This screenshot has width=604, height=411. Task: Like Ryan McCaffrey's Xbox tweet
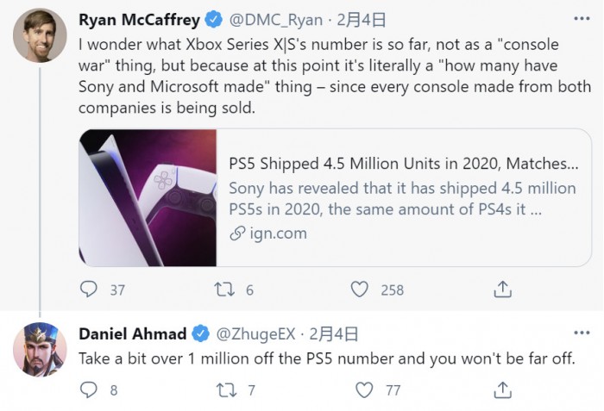point(361,290)
